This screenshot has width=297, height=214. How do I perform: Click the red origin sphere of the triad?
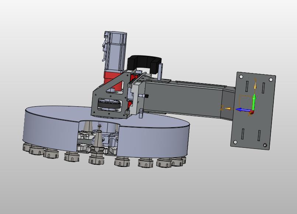pos(252,112)
